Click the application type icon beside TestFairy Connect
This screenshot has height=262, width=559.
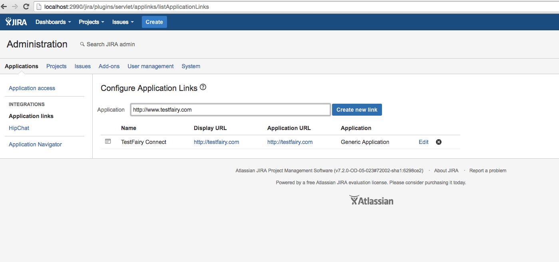pos(108,142)
